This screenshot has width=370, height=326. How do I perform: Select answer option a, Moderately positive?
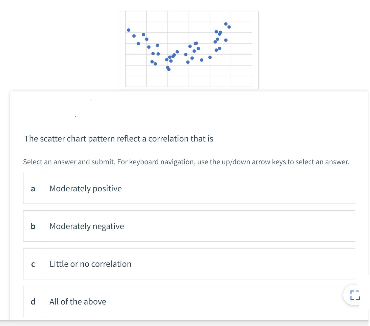189,188
